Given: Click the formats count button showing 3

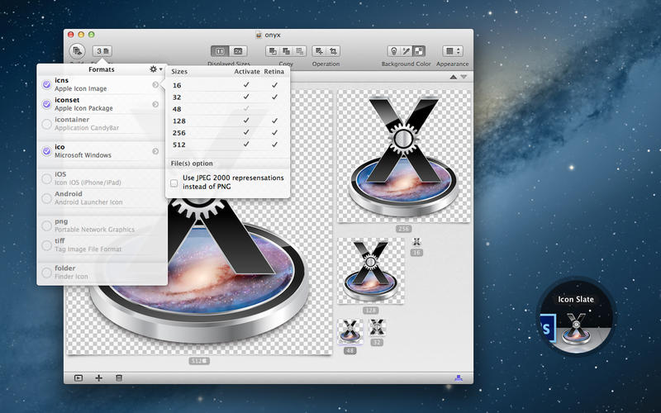Looking at the screenshot, I should coord(102,51).
